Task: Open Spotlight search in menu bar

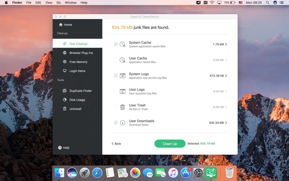Action: (x=268, y=2)
